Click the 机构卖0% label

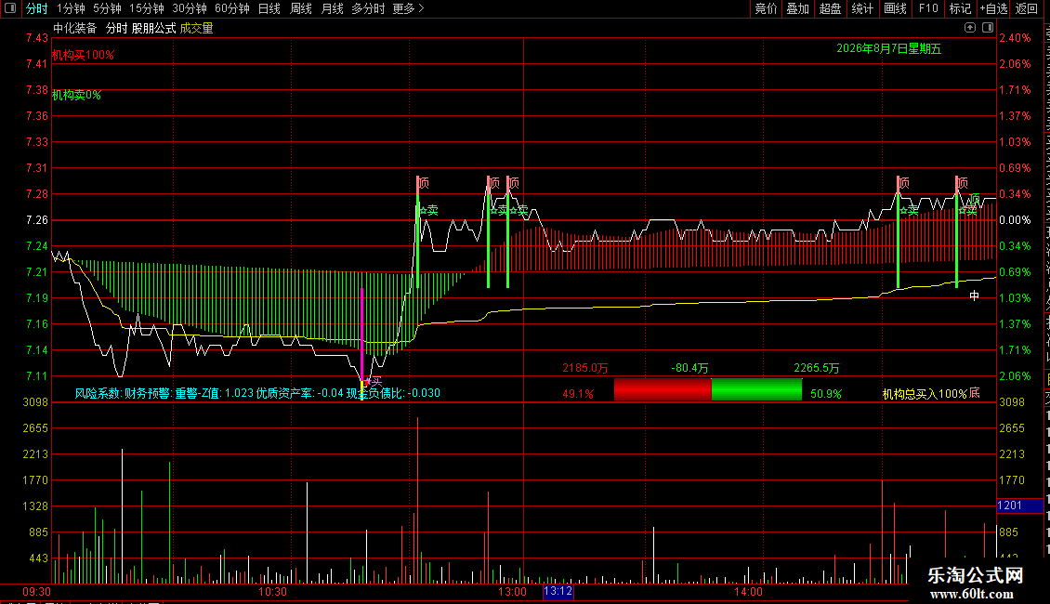click(76, 95)
